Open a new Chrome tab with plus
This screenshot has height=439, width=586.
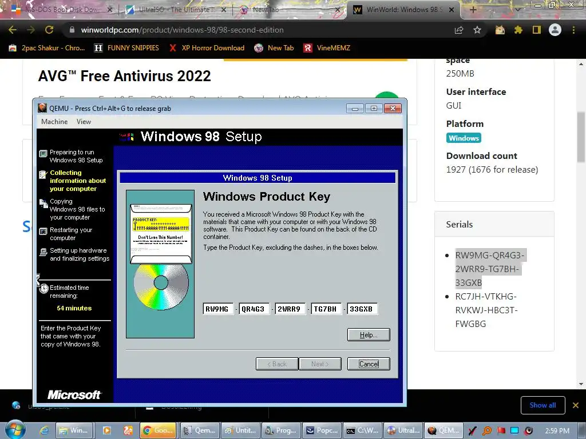coord(473,10)
